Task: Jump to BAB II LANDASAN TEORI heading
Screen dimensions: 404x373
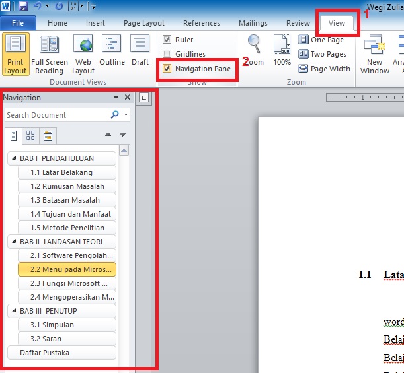Action: (62, 242)
